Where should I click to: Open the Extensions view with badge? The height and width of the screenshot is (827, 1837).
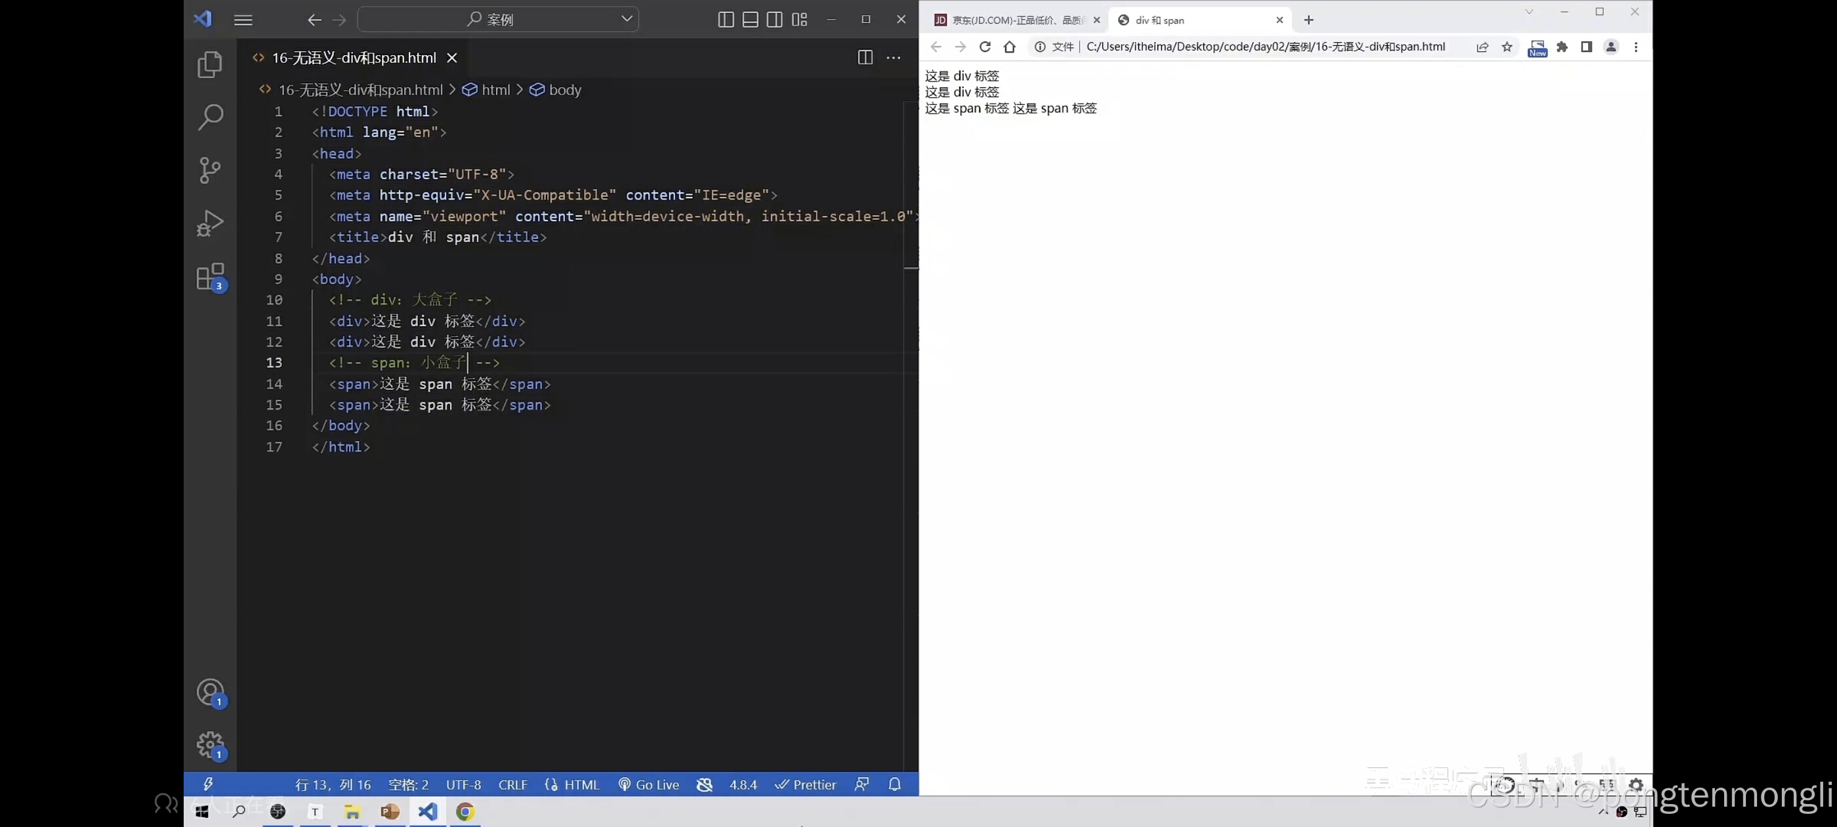pos(210,277)
